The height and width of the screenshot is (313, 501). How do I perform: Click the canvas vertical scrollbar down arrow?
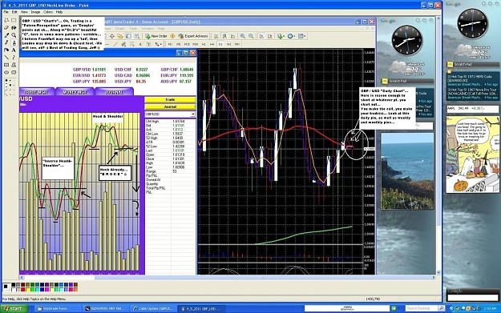tap(438, 272)
